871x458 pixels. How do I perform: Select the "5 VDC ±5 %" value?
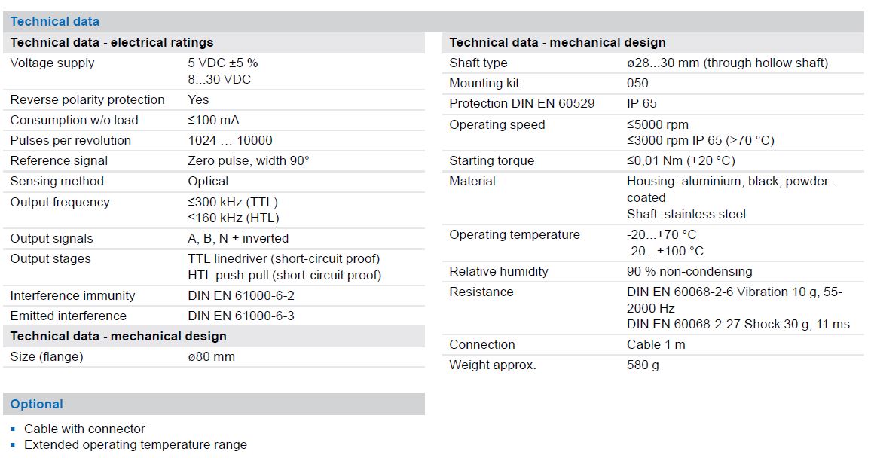222,63
